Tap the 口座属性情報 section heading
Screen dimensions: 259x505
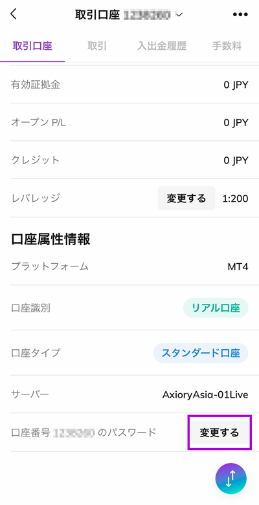click(x=51, y=240)
